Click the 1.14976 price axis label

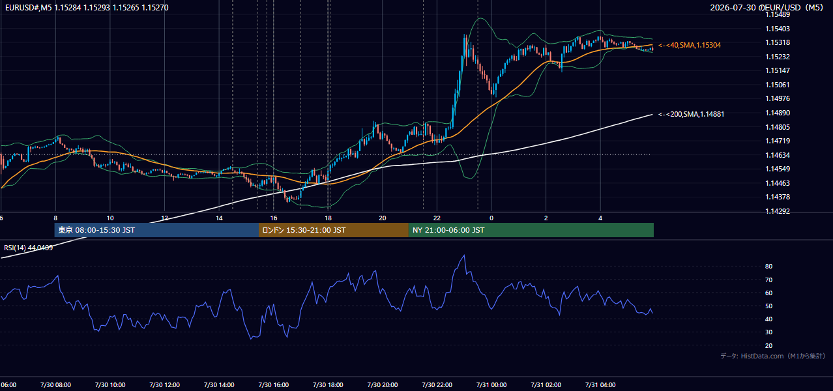click(x=777, y=98)
